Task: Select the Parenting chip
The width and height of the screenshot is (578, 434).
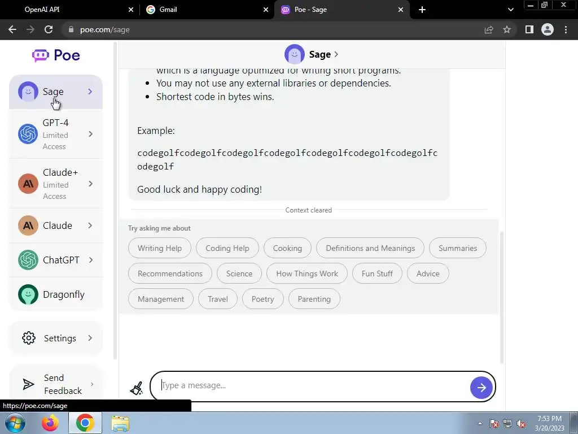Action: (314, 299)
